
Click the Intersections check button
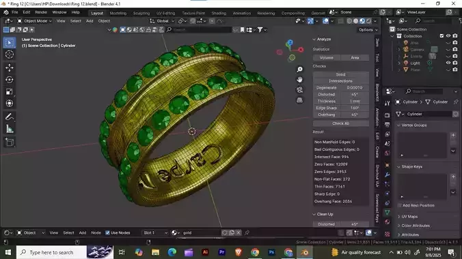click(341, 81)
